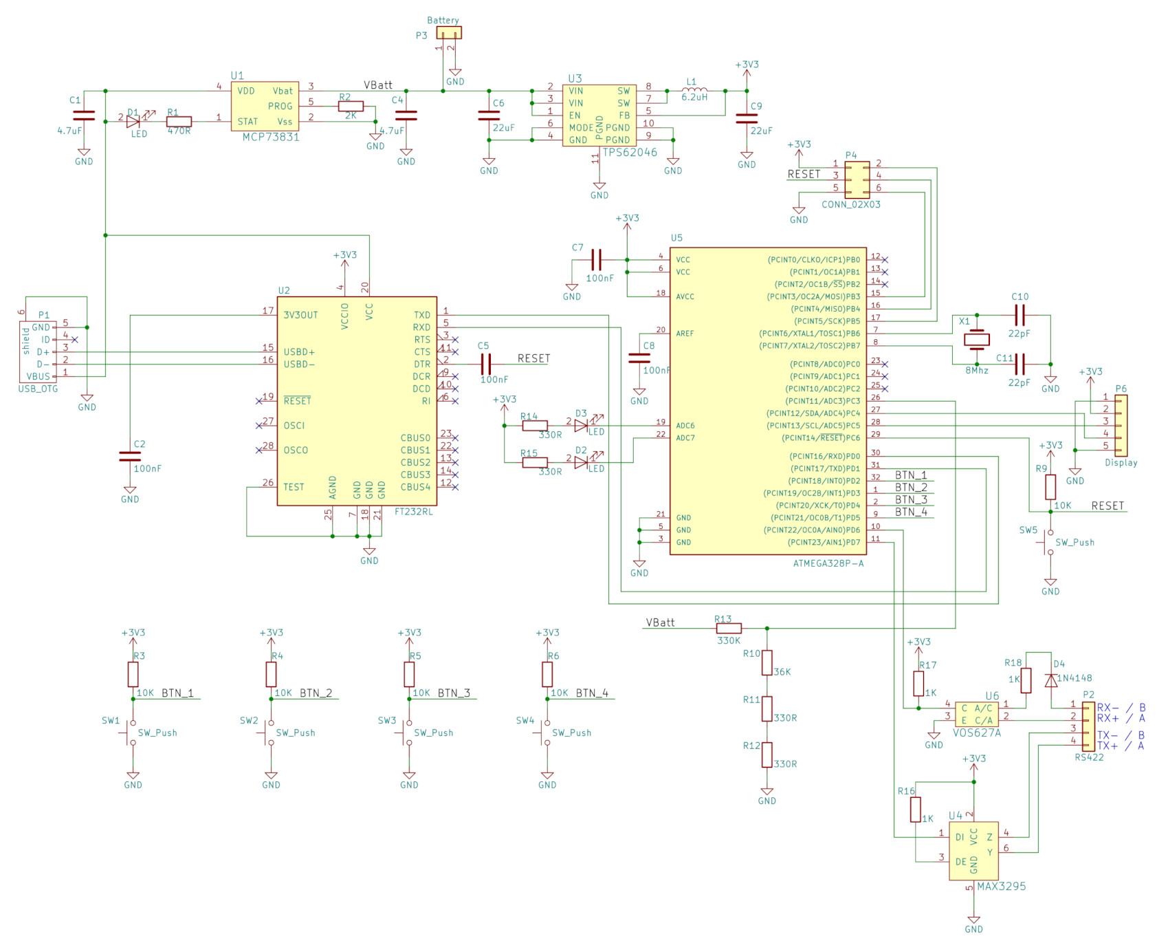
Task: Click the Battery connector P3 symbol
Action: click(x=449, y=32)
